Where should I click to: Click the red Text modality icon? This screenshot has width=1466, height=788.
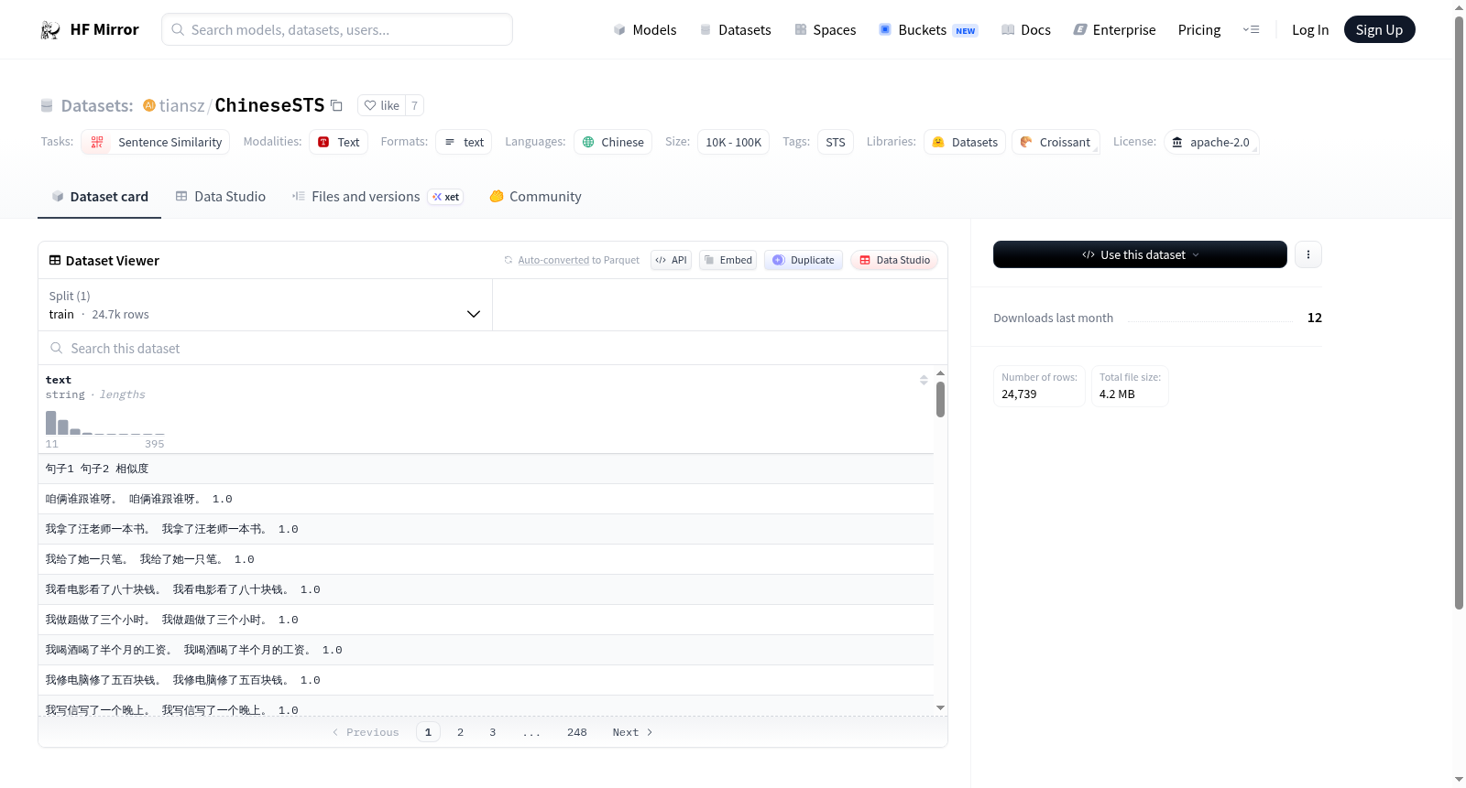(x=323, y=142)
